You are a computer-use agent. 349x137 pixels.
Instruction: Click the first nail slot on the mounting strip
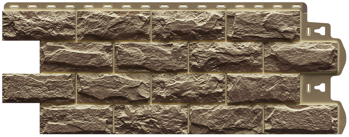pyautogui.click(x=13, y=6)
